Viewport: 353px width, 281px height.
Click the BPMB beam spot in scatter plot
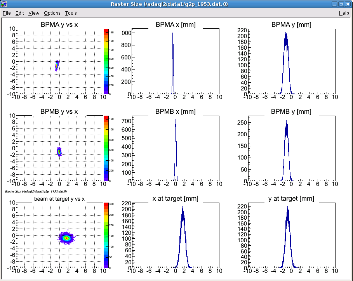(59, 152)
